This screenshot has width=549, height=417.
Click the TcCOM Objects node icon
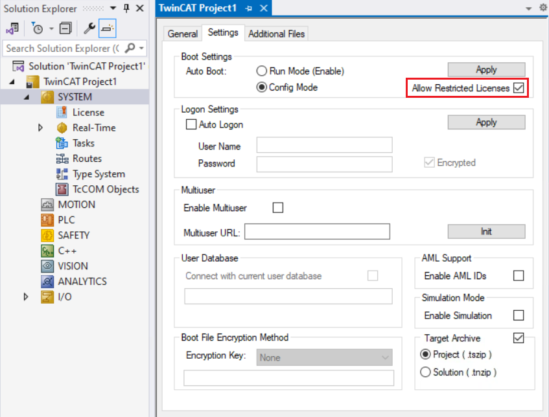pos(62,189)
